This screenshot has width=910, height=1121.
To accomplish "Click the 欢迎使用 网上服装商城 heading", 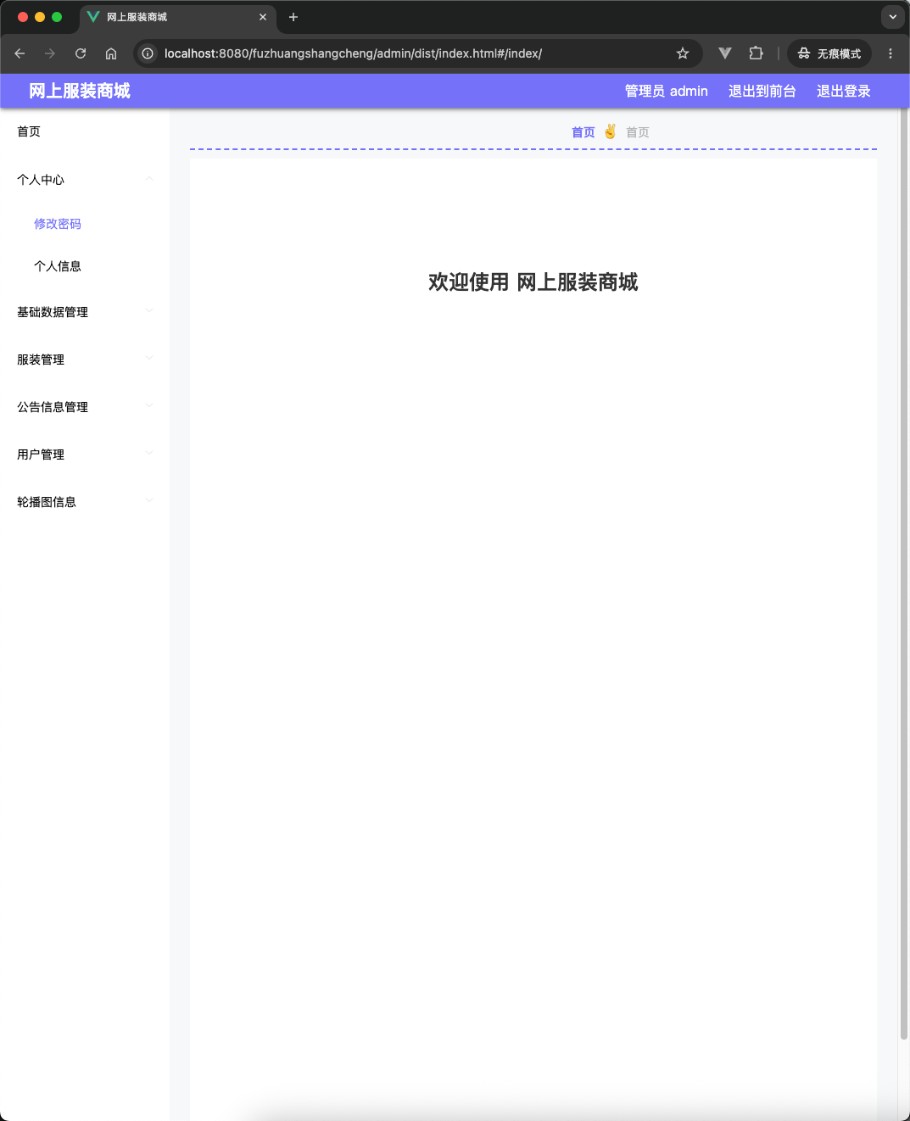I will tap(533, 282).
